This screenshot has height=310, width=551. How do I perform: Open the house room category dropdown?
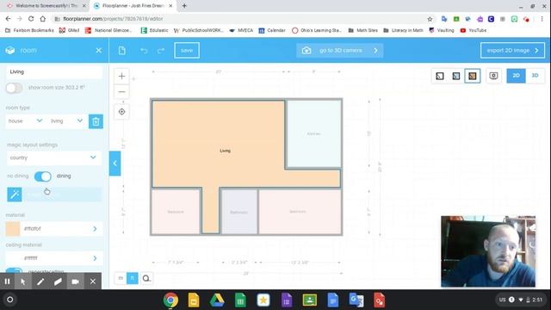(x=25, y=121)
